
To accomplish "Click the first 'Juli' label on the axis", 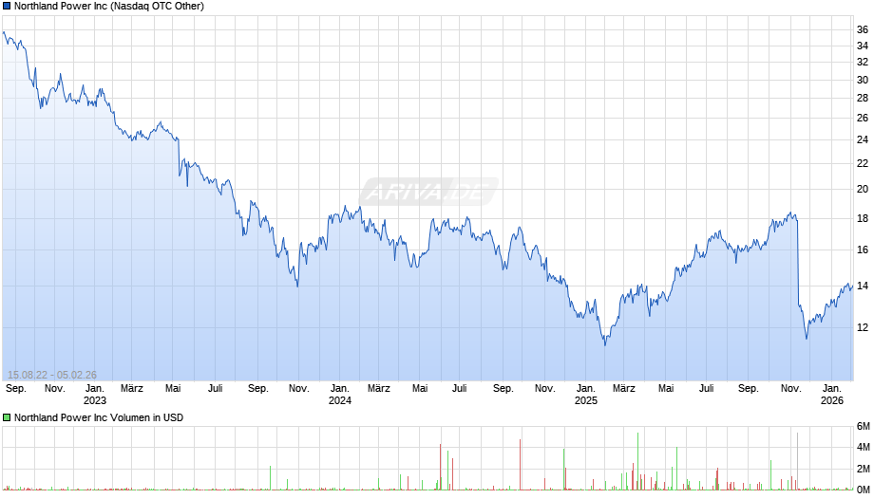I will (216, 389).
